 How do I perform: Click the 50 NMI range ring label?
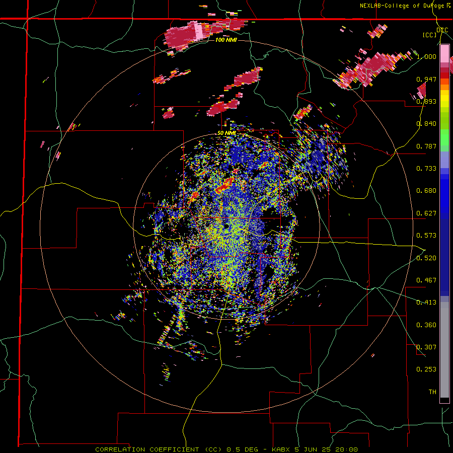click(227, 133)
